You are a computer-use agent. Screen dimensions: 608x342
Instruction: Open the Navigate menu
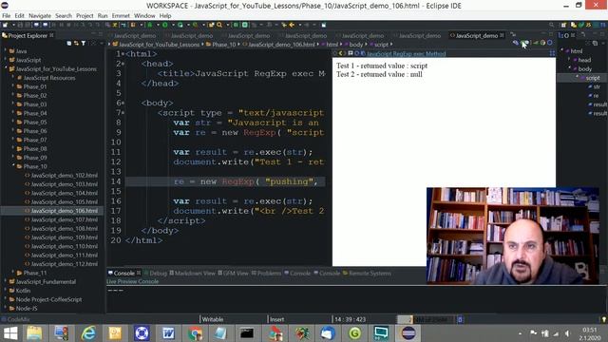(x=40, y=15)
